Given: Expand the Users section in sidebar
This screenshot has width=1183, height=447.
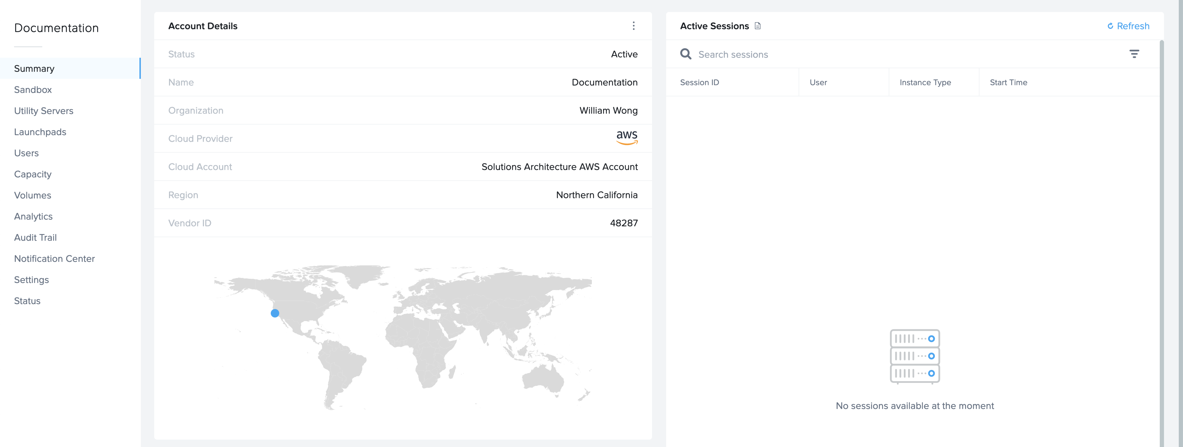Looking at the screenshot, I should coord(26,152).
